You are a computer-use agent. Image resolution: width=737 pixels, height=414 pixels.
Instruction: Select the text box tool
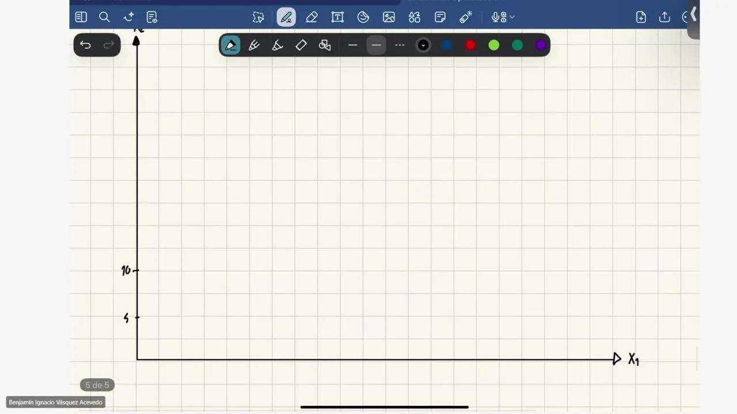point(337,17)
